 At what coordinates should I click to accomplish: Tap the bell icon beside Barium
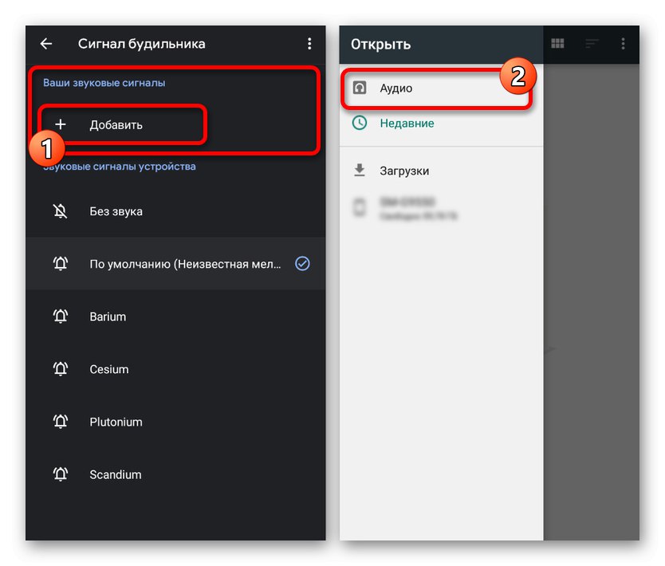tap(61, 316)
